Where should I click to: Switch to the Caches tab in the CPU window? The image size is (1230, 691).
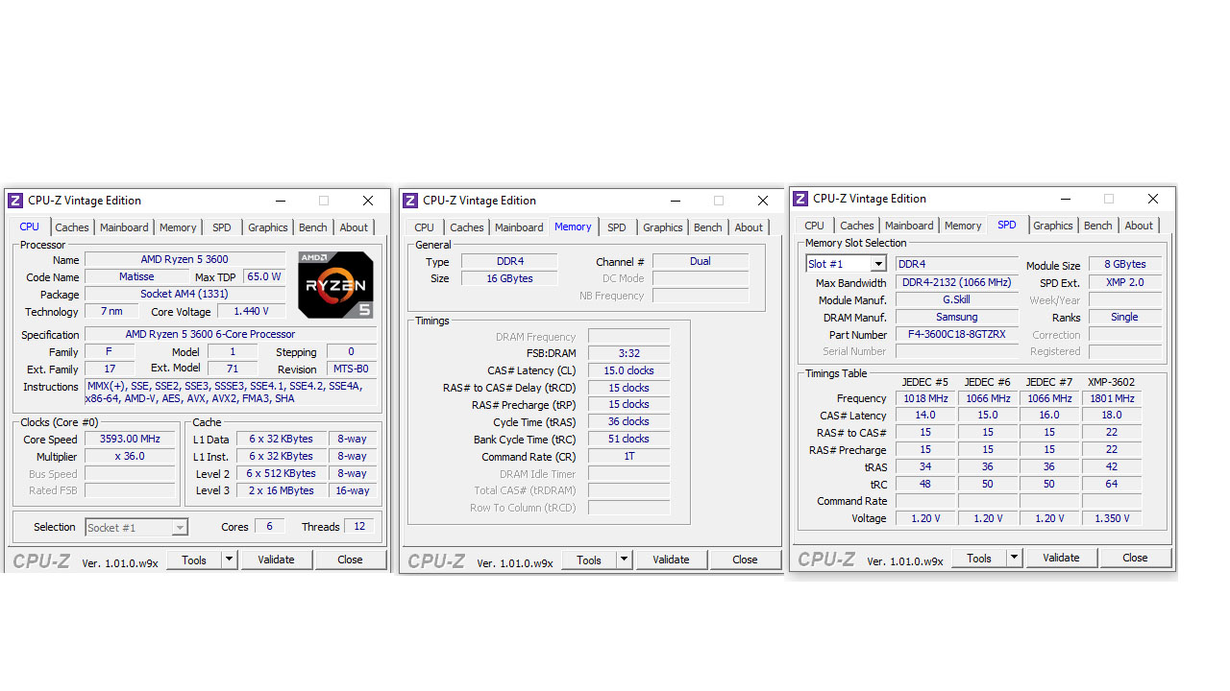(x=71, y=226)
